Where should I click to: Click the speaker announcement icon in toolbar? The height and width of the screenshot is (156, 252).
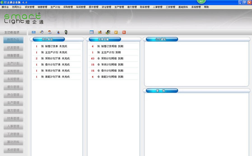42,32
